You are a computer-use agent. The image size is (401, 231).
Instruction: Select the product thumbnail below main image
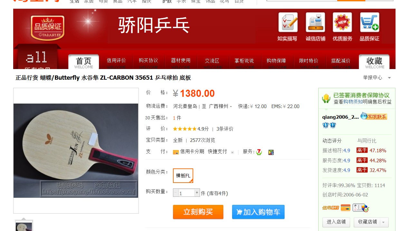pyautogui.click(x=24, y=226)
